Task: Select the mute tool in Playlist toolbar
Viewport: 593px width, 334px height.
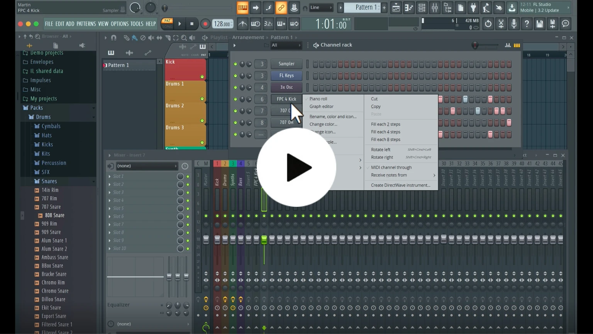Action: [x=151, y=38]
